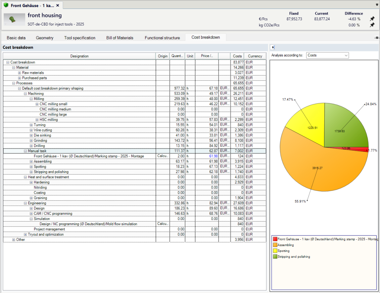The width and height of the screenshot is (380, 293).
Task: Open the tab strip options arrow on the right
Action: (377, 38)
